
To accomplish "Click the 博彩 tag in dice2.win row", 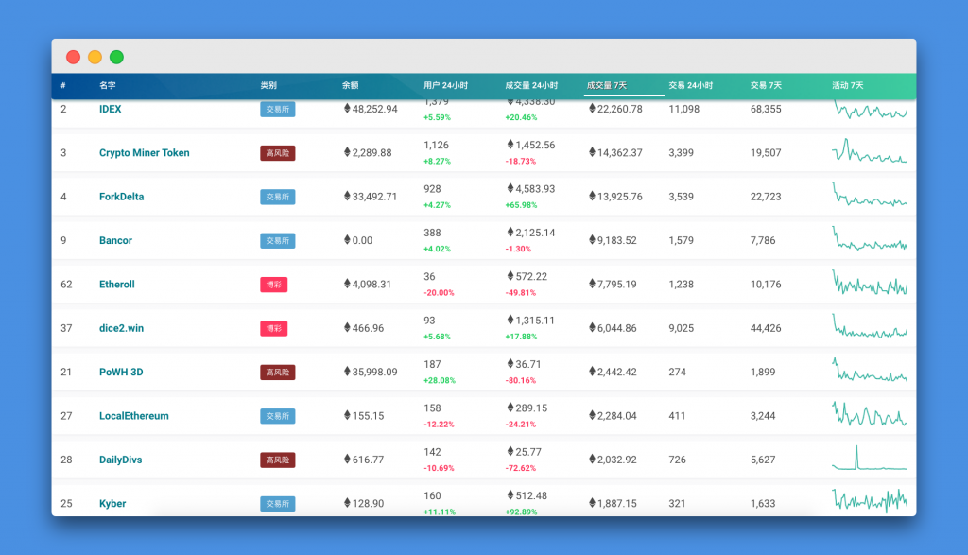I will 273,328.
